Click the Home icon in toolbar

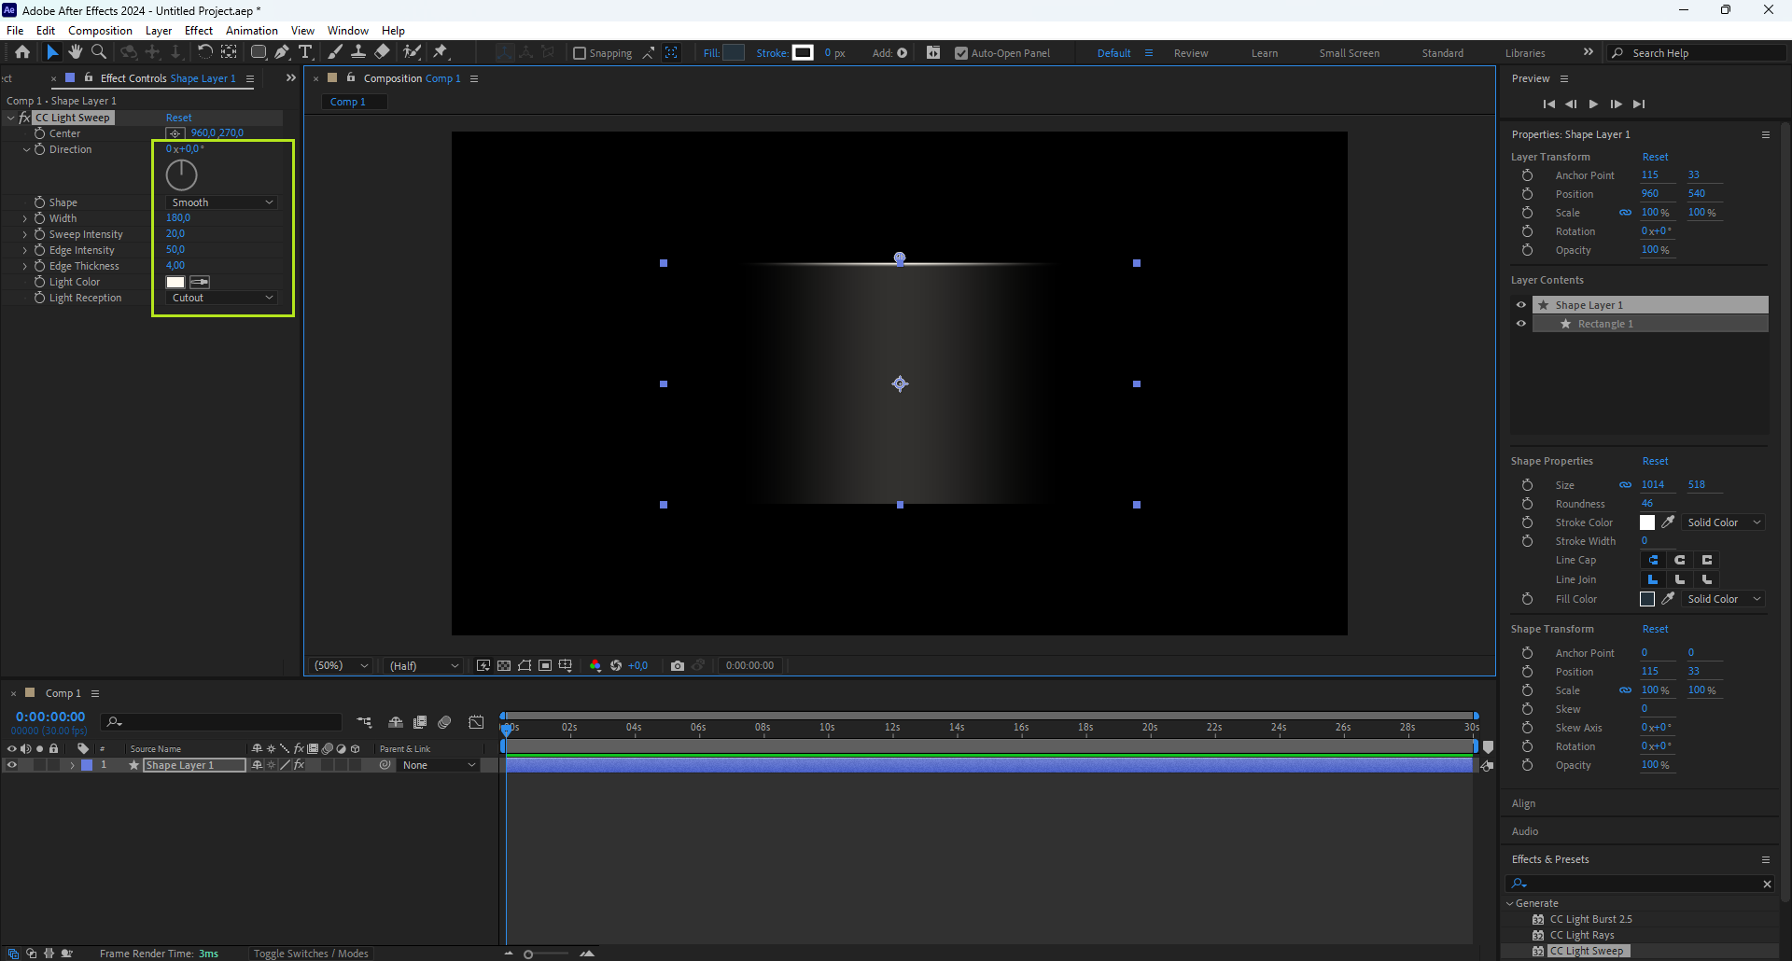(22, 52)
